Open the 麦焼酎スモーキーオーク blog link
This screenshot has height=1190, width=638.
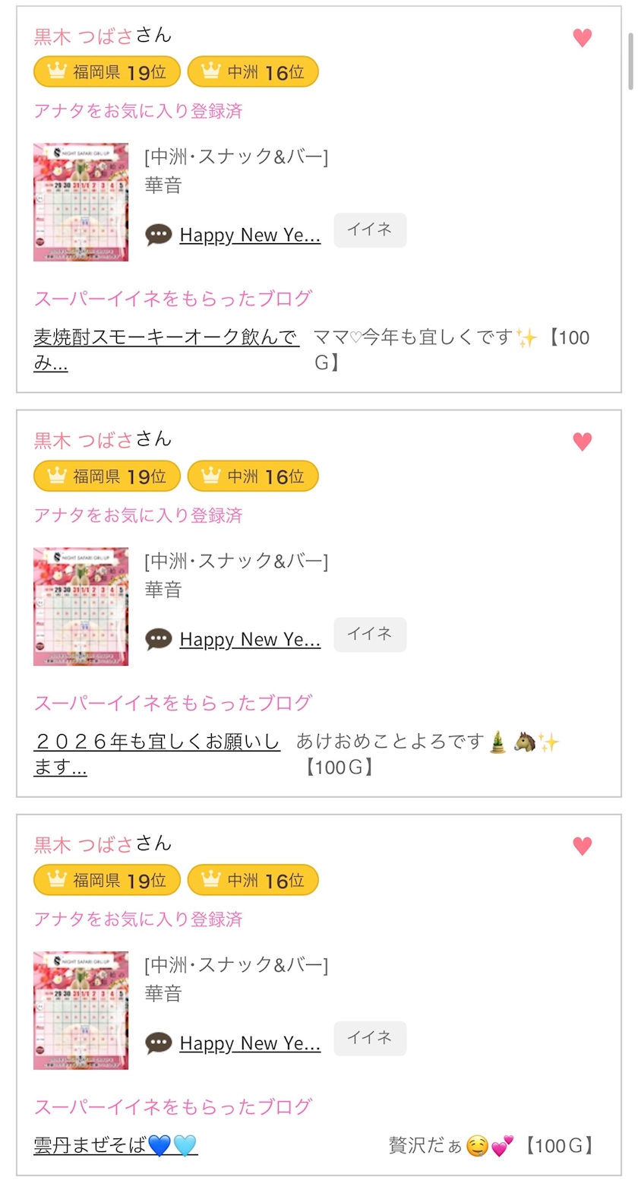point(166,349)
